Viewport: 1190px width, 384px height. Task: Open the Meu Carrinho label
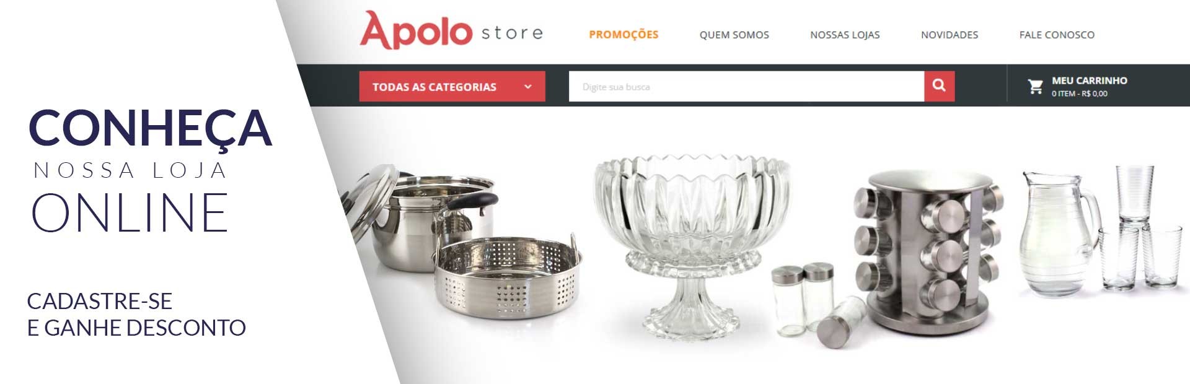click(x=1089, y=81)
